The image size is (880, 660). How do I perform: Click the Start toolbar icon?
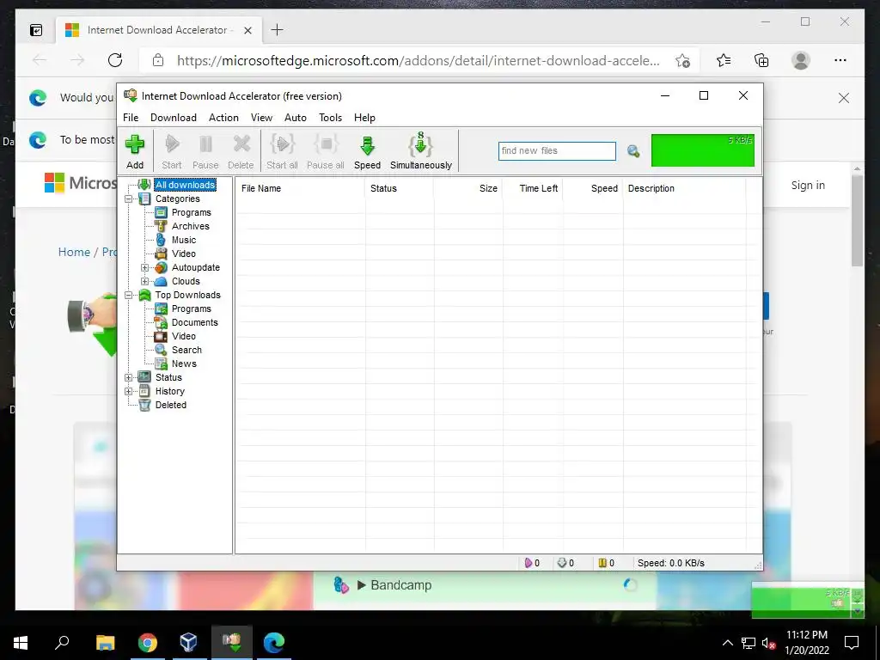[172, 151]
